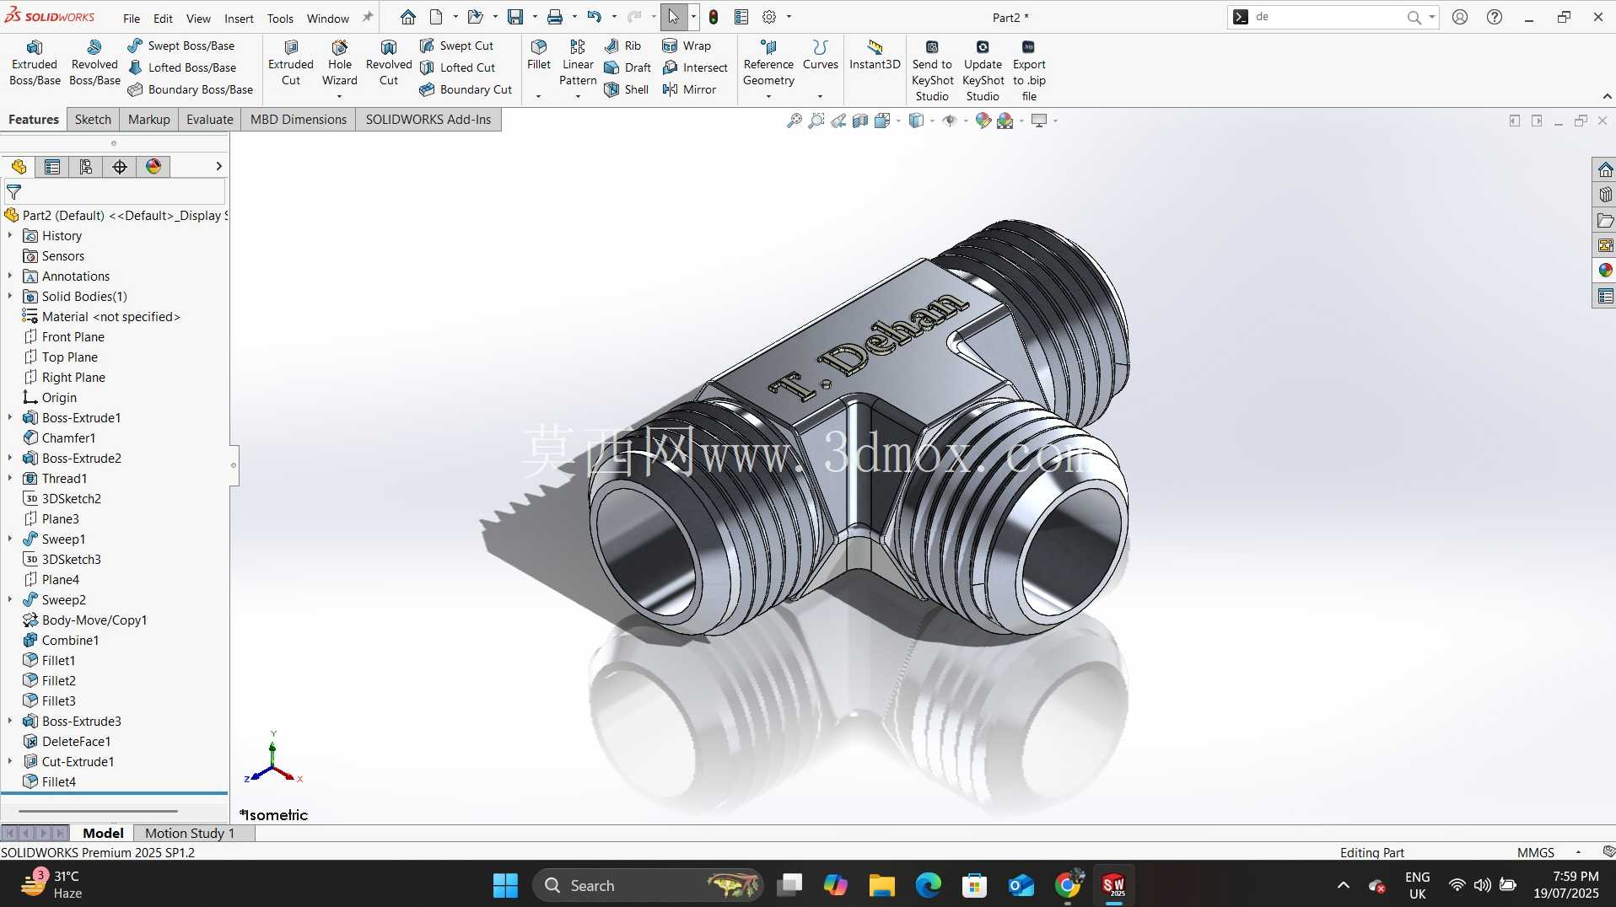Click the feature tree filter field
The width and height of the screenshot is (1616, 907).
tap(116, 192)
